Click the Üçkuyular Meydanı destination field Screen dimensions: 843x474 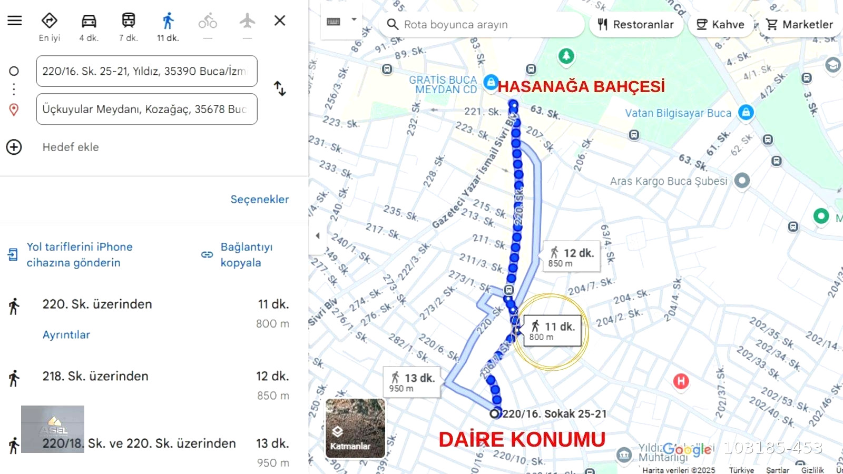click(146, 109)
